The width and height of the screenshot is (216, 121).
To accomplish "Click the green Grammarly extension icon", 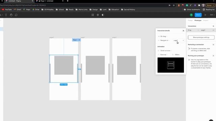I will tap(187, 5).
